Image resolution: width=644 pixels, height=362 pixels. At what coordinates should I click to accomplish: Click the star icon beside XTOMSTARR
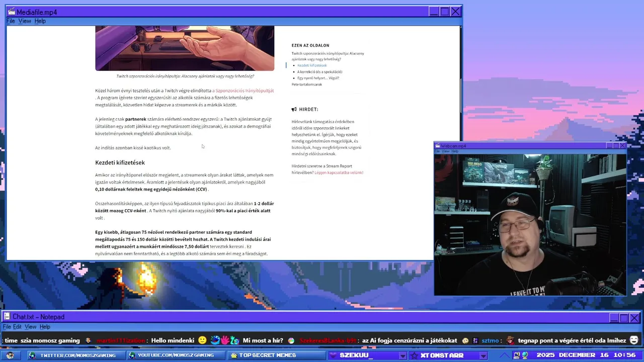[414, 355]
